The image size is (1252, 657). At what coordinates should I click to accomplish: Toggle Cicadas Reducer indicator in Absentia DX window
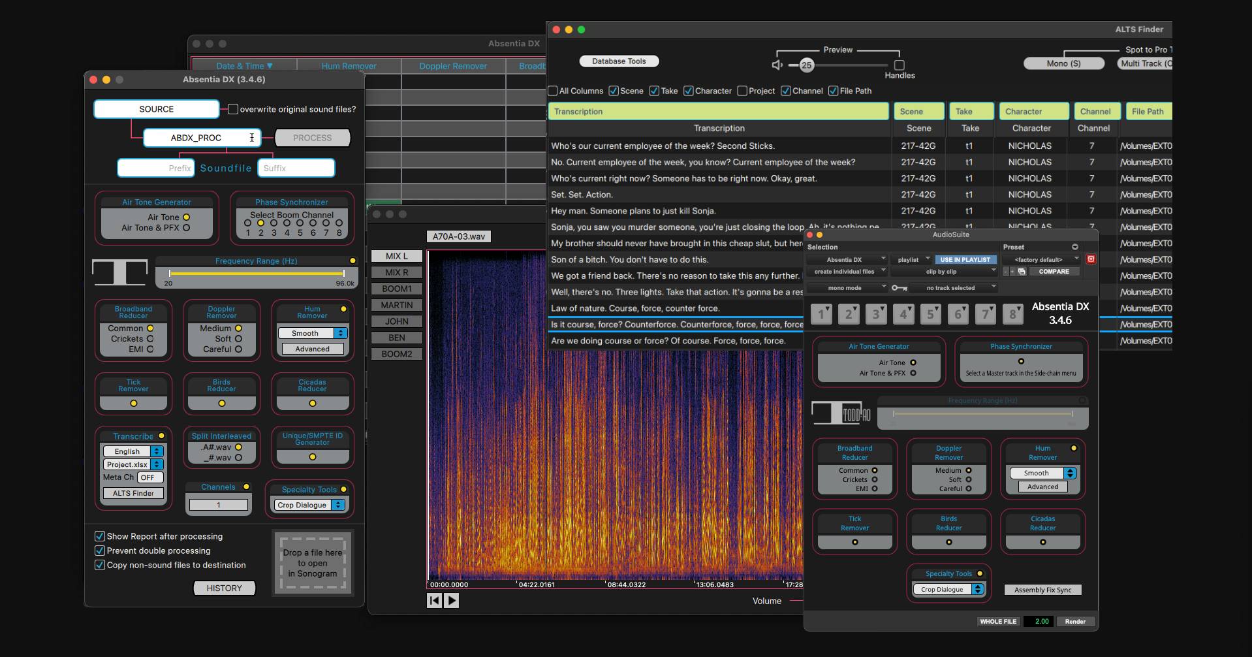313,404
